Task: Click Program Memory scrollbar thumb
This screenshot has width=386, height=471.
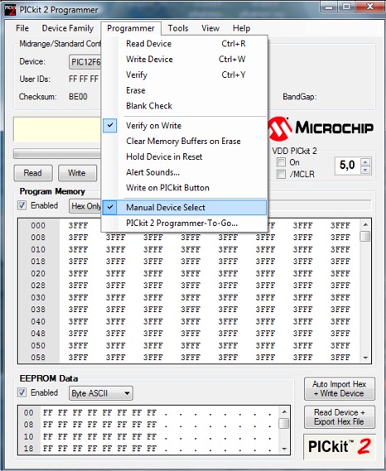Action: 365,237
